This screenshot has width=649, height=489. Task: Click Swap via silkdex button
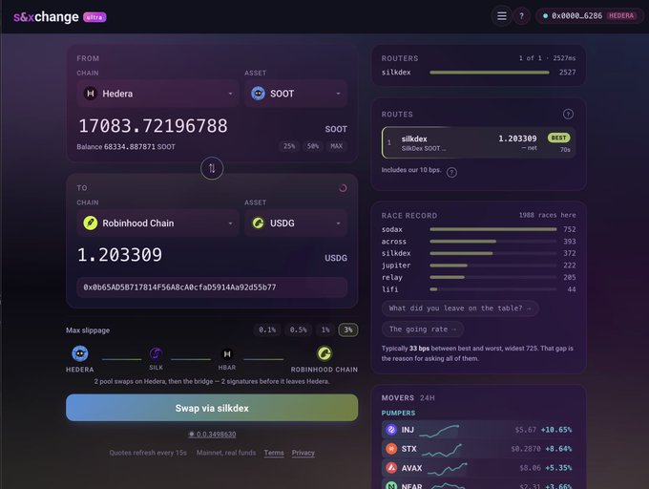tap(212, 408)
